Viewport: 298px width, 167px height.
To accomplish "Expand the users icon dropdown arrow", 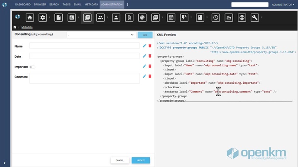I will pyautogui.click(x=107, y=17).
